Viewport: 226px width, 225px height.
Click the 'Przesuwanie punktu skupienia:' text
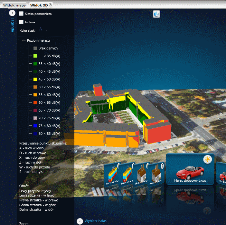(x=43, y=143)
